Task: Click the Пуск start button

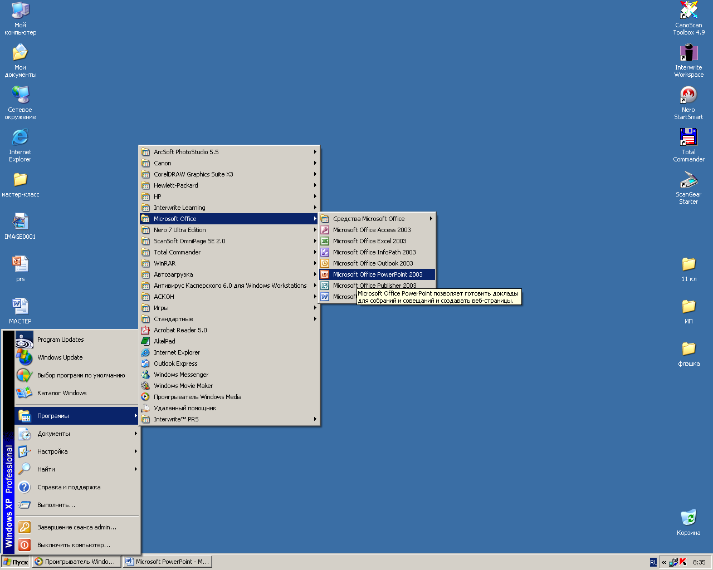Action: point(16,562)
